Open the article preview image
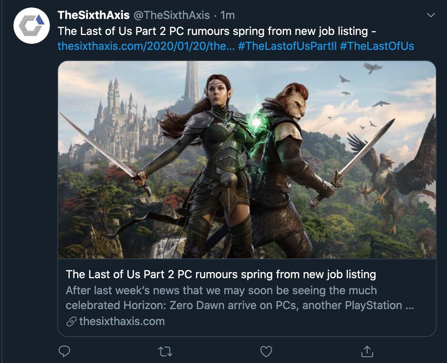 tap(247, 160)
